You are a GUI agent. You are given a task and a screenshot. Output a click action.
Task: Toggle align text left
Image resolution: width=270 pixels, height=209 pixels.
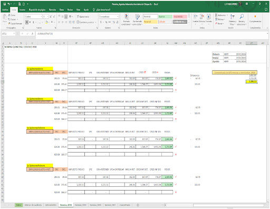click(x=59, y=22)
